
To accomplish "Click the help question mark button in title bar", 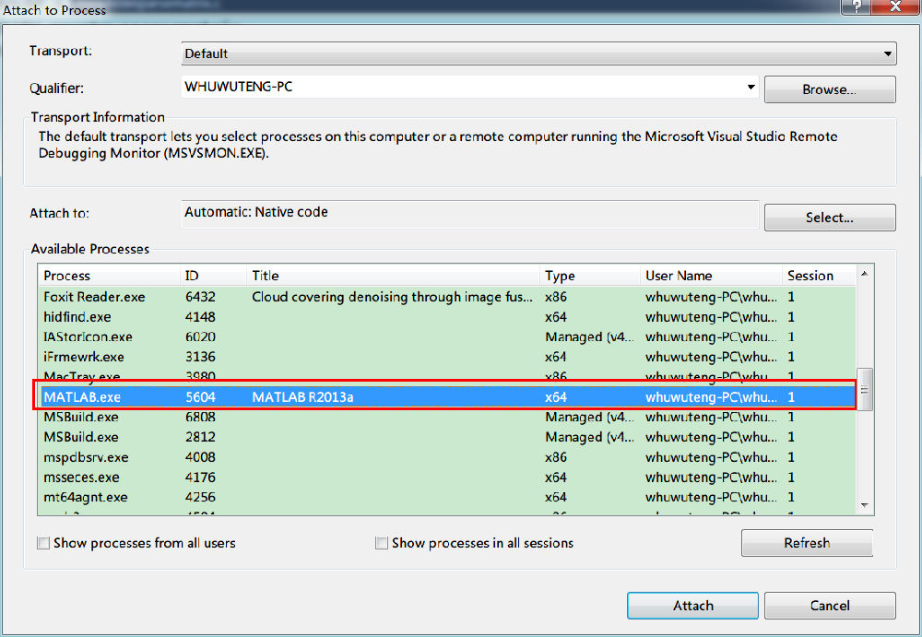I will click(857, 6).
